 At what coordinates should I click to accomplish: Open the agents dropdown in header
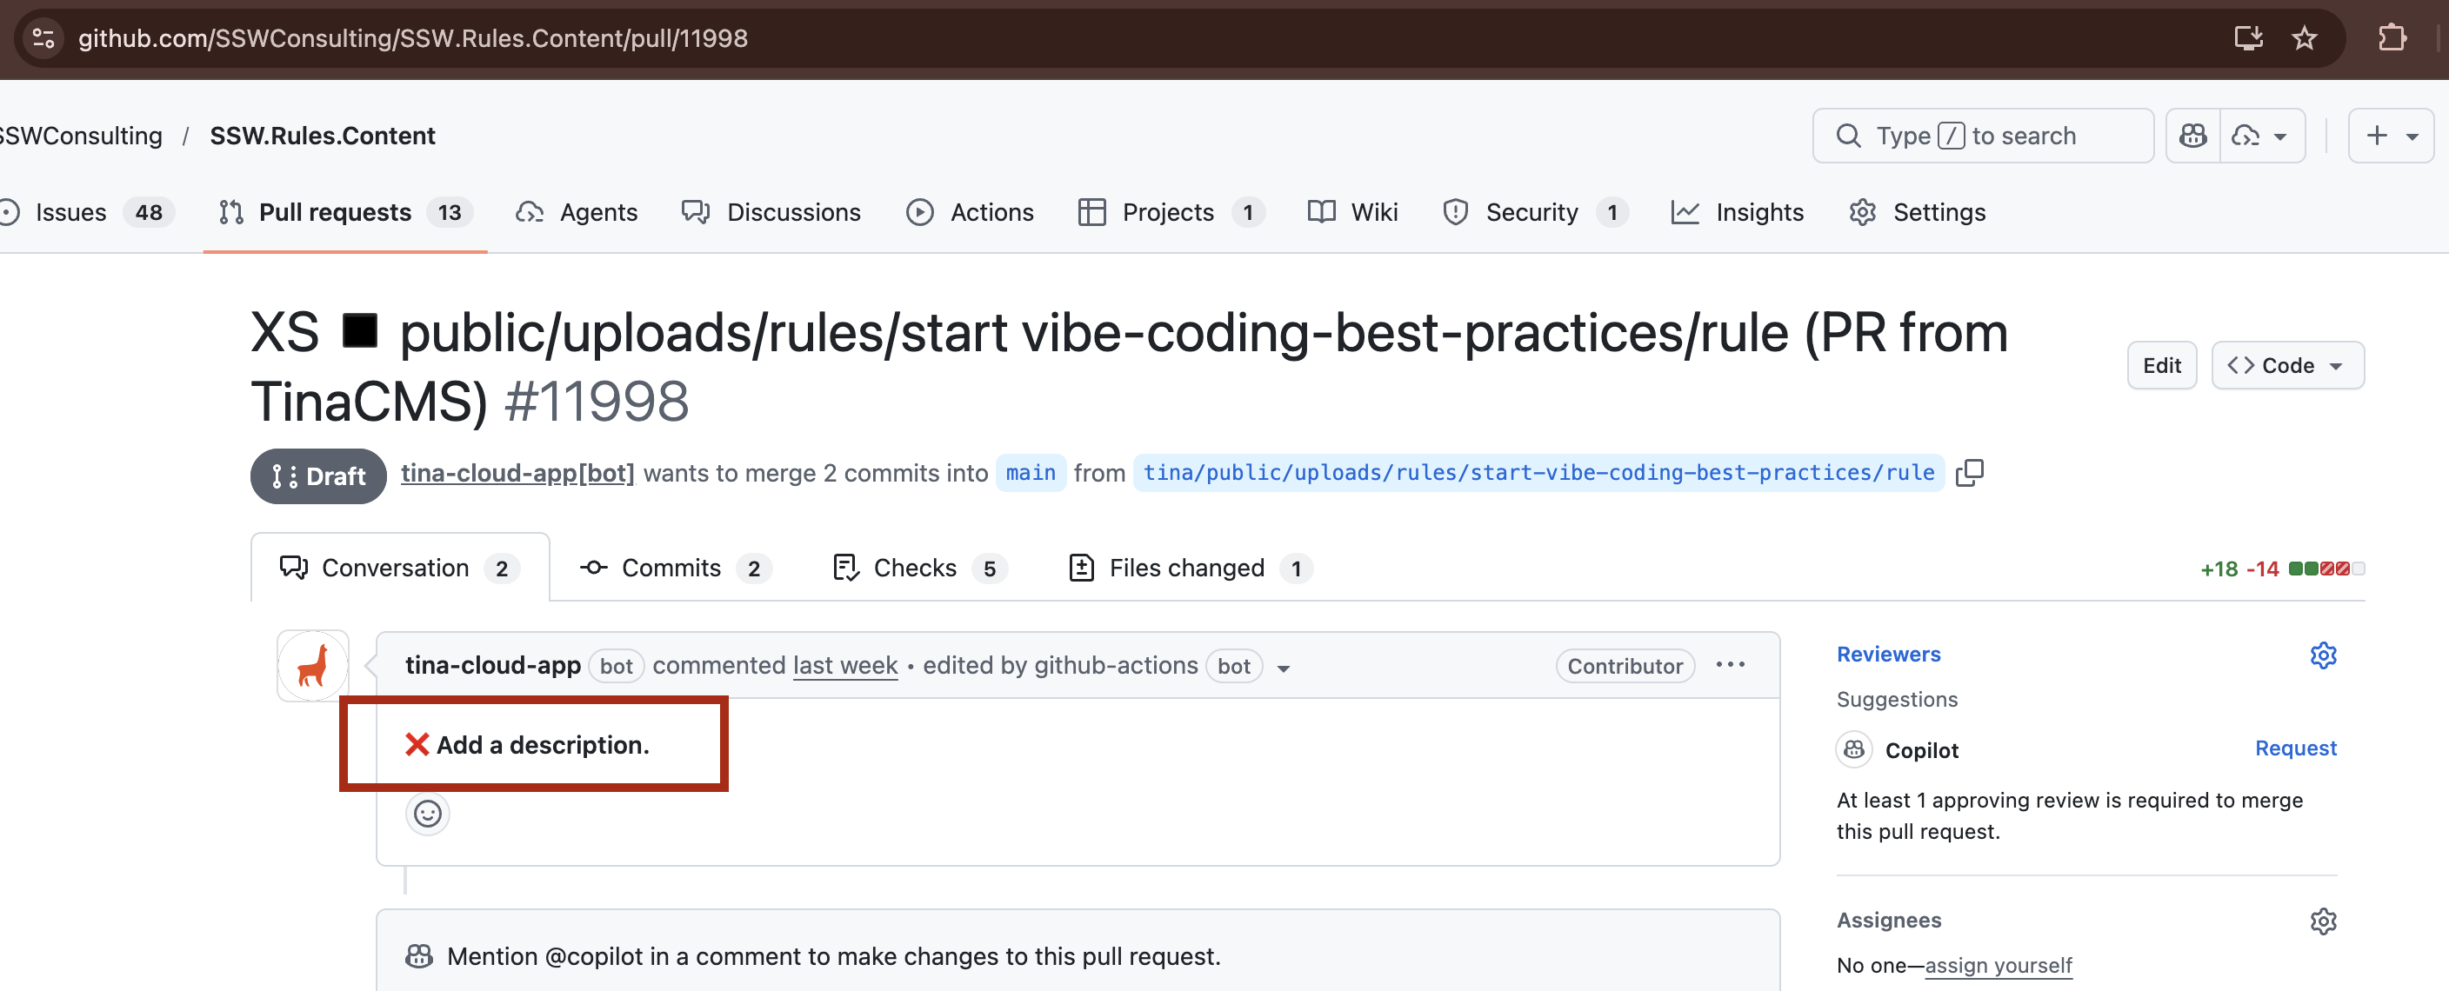(2261, 136)
